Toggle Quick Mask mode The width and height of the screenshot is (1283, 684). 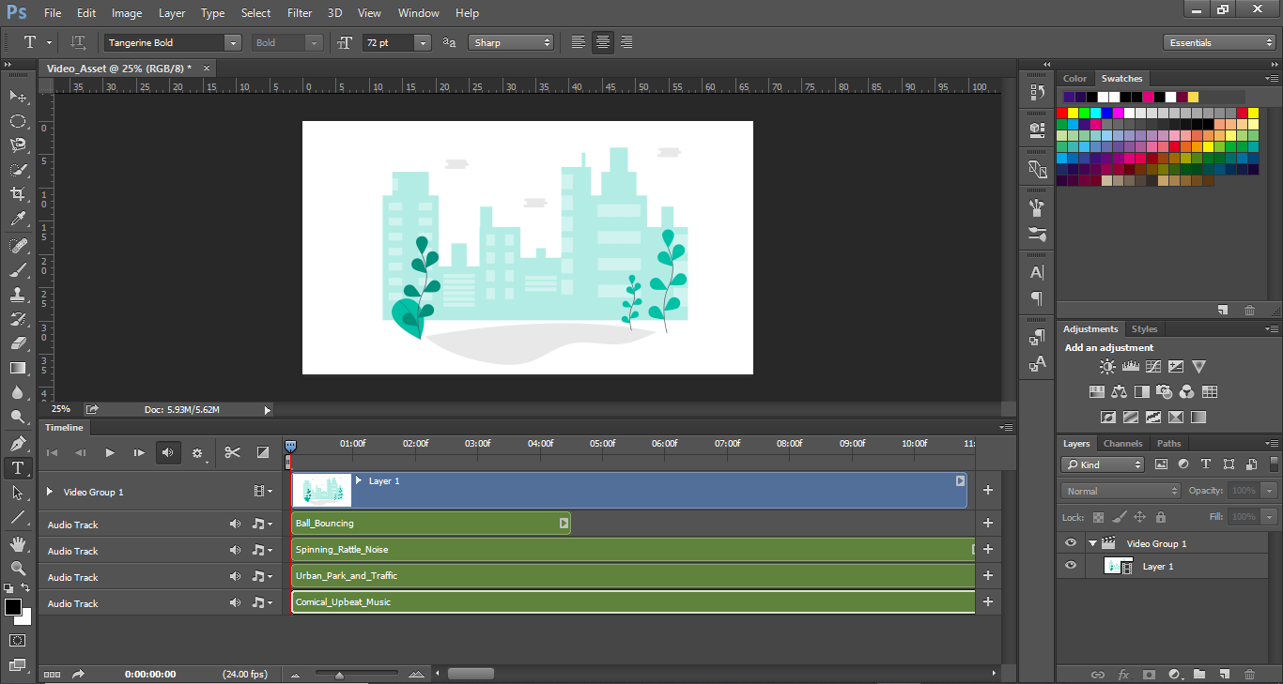[x=17, y=640]
